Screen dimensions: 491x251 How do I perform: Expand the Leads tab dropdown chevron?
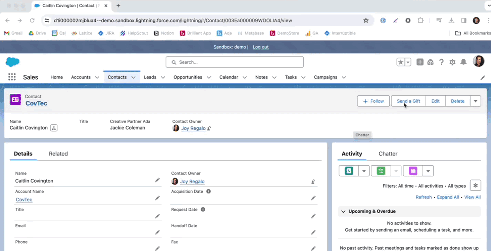[163, 77]
